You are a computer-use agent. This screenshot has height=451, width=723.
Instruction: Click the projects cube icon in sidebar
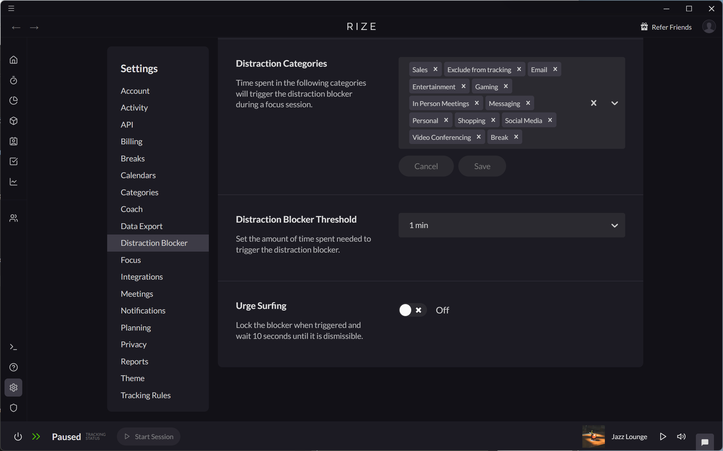[x=14, y=121]
